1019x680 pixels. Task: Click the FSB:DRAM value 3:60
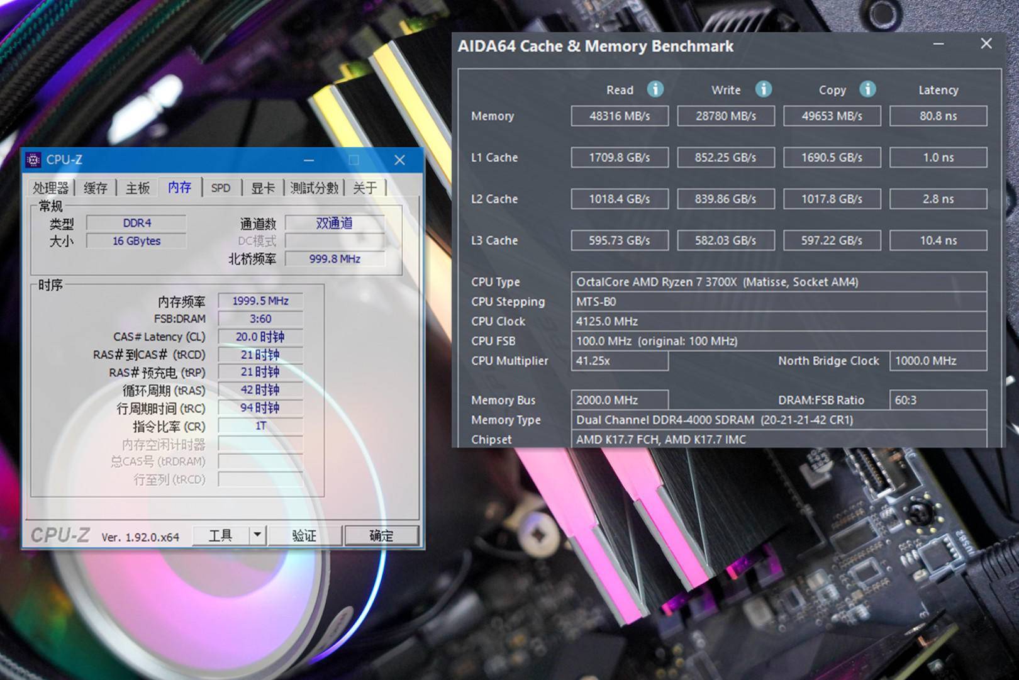click(x=260, y=319)
